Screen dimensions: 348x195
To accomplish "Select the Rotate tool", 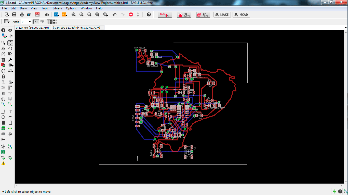I will click(10, 48).
